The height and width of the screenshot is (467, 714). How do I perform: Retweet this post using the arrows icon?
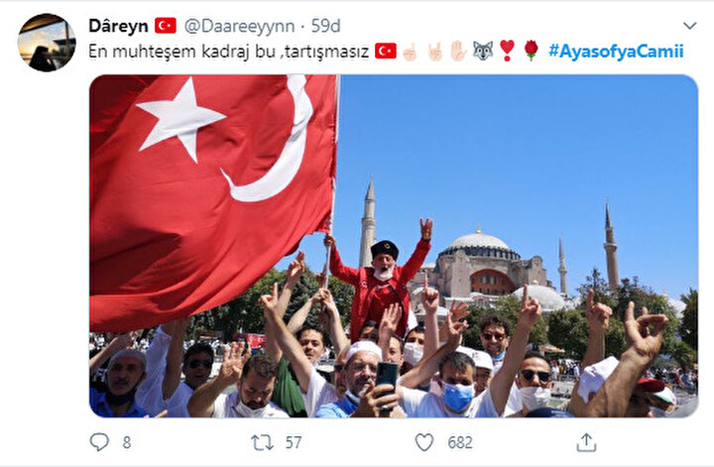pyautogui.click(x=262, y=442)
